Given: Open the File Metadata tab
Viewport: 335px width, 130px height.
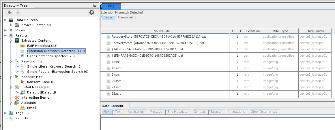Looking at the screenshot, I should [178, 112].
